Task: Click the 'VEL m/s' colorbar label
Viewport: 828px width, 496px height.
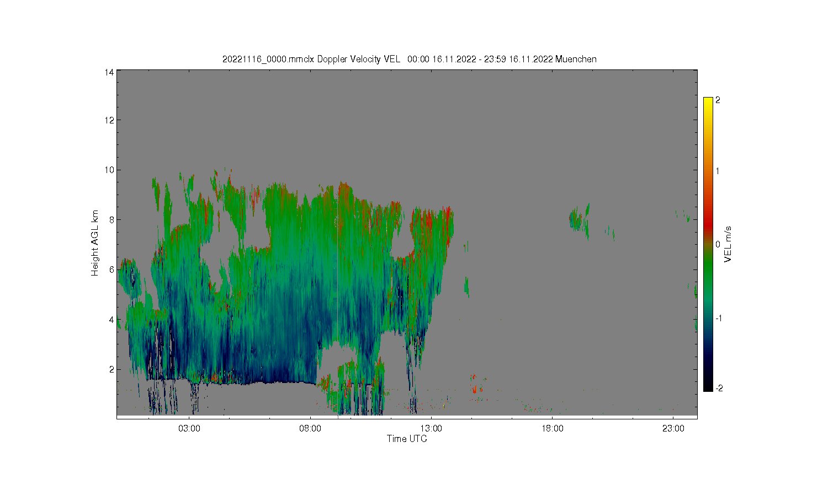Action: (x=728, y=244)
